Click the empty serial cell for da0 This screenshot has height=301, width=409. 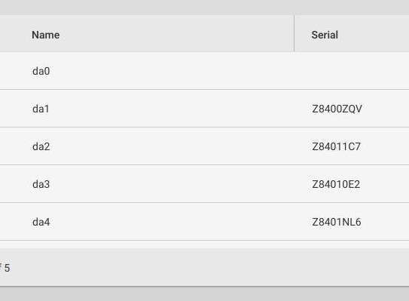(352, 71)
